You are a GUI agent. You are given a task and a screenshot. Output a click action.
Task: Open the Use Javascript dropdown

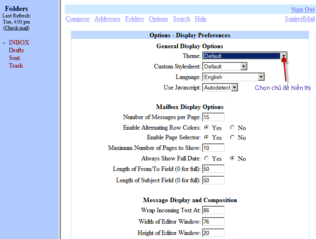pyautogui.click(x=220, y=87)
